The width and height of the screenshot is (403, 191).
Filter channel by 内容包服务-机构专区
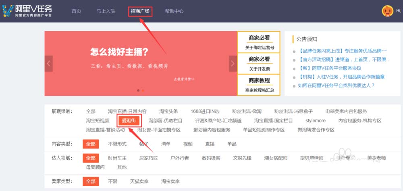pos(360,121)
